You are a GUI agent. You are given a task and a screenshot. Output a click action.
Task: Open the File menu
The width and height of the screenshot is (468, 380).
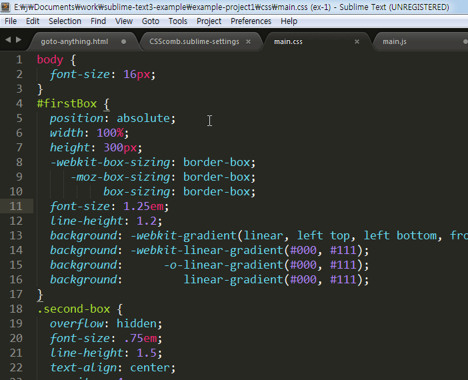(11, 21)
